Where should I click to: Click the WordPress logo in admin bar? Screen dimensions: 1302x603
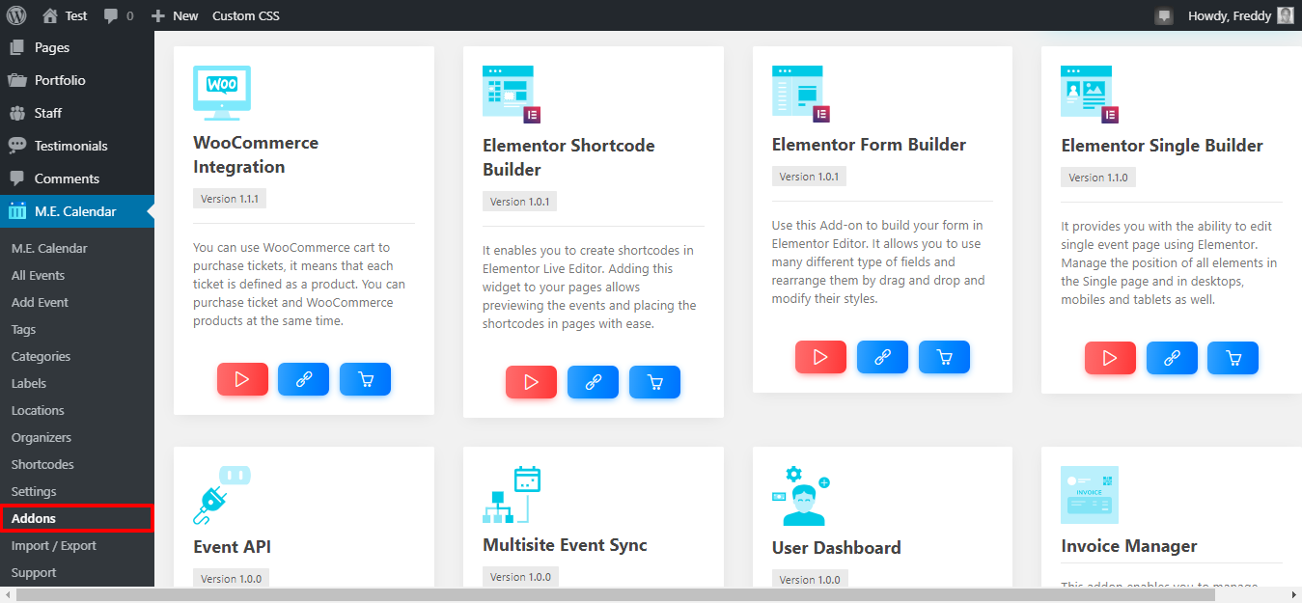(16, 15)
